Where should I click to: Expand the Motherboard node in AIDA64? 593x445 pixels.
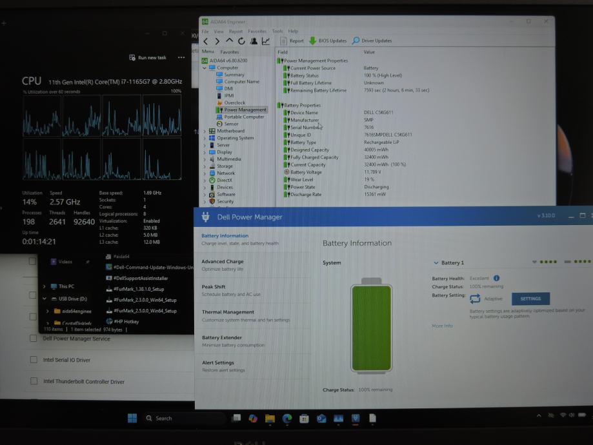[205, 131]
